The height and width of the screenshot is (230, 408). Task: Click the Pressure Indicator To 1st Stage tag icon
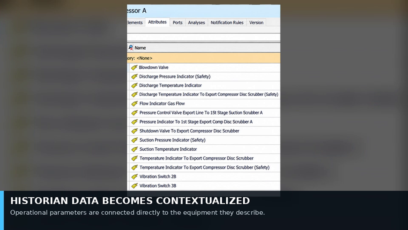(x=134, y=122)
